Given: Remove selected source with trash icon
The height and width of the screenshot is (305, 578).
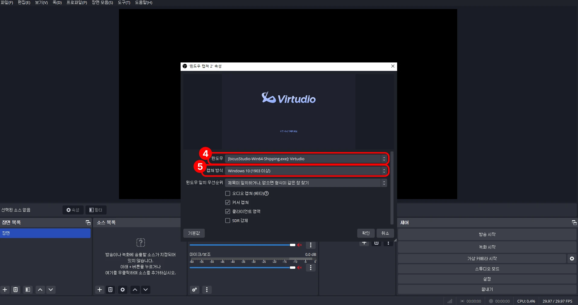Looking at the screenshot, I should click(x=111, y=290).
